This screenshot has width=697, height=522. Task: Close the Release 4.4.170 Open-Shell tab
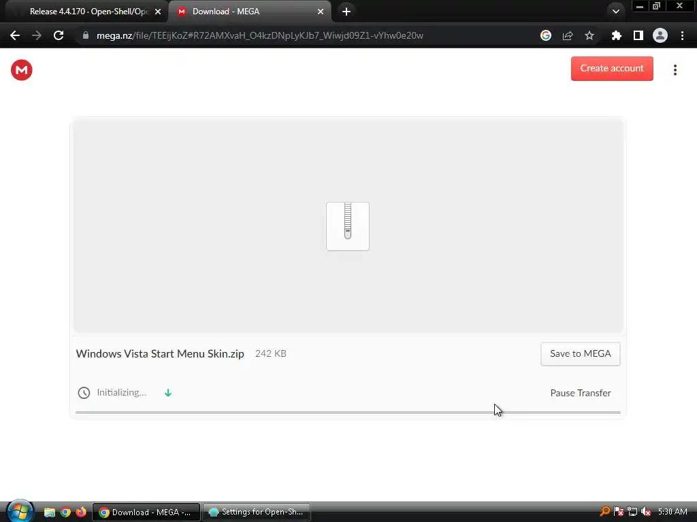tap(158, 12)
